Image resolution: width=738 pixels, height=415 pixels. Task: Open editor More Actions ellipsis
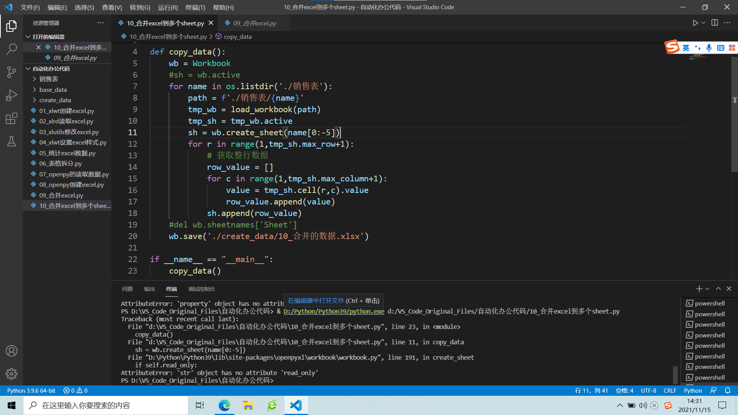tap(727, 23)
